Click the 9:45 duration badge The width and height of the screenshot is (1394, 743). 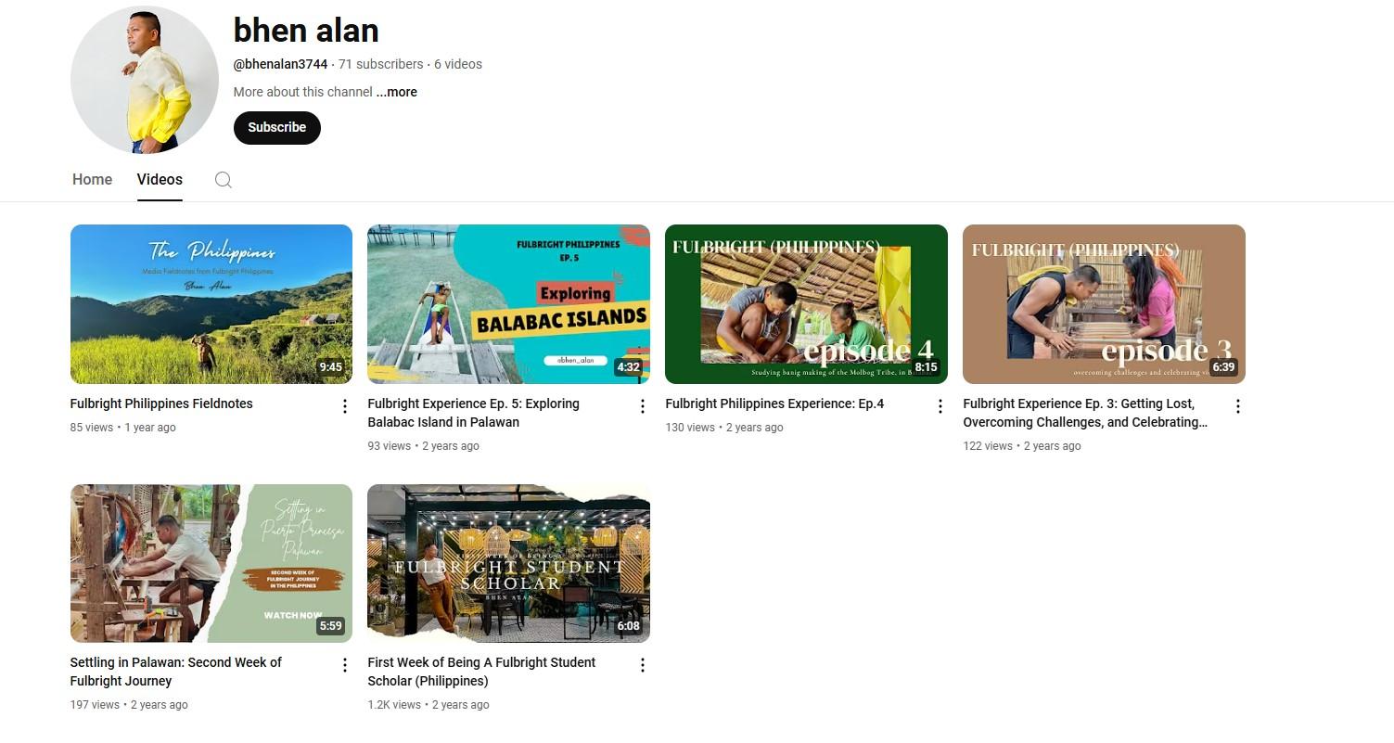tap(330, 367)
